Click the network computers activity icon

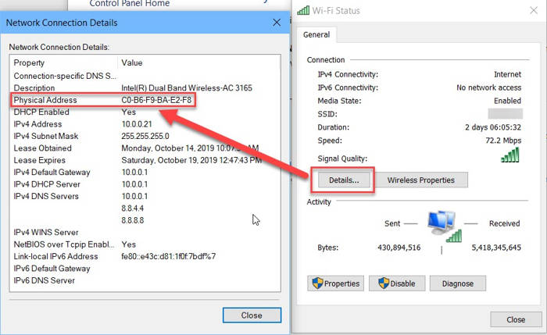pos(443,226)
